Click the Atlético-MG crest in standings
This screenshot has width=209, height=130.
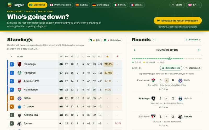coord(19,115)
